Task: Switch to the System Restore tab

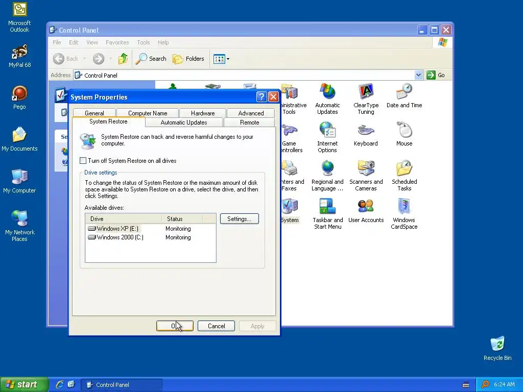Action: pos(108,121)
